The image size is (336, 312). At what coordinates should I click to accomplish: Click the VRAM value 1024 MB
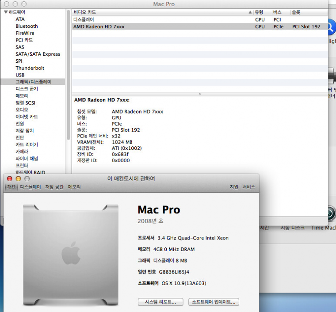(122, 142)
